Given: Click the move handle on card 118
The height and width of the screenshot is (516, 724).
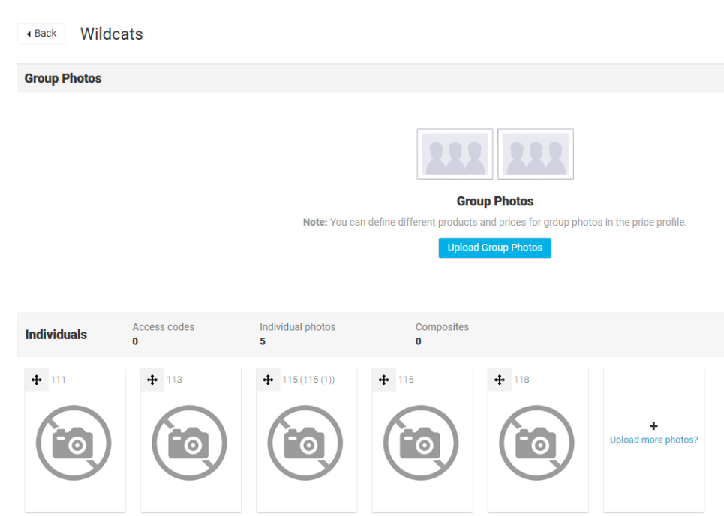Looking at the screenshot, I should tap(500, 379).
